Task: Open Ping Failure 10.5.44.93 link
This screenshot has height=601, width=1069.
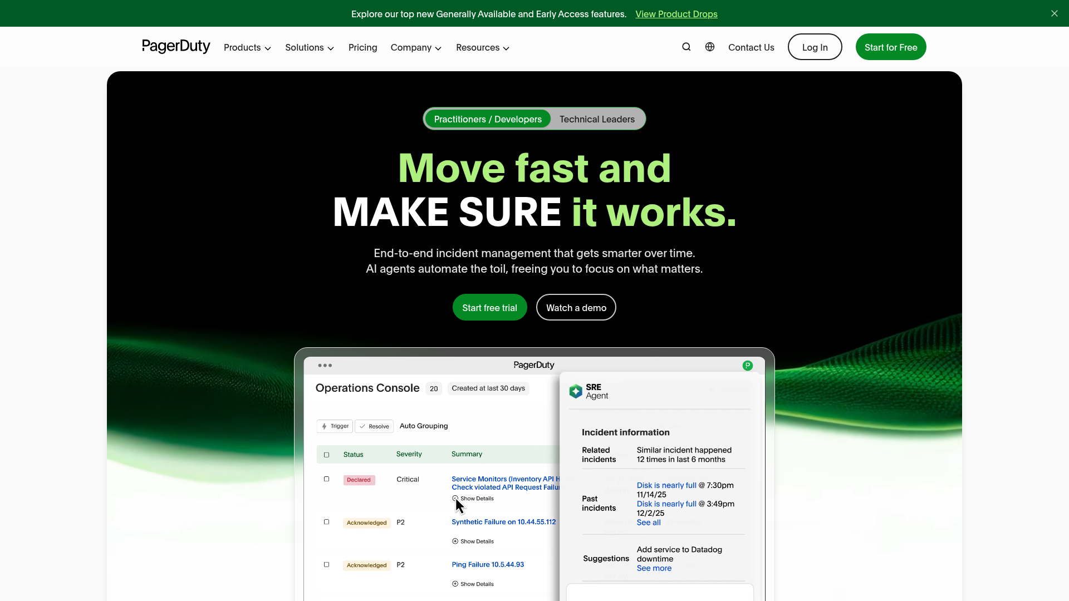Action: [488, 564]
